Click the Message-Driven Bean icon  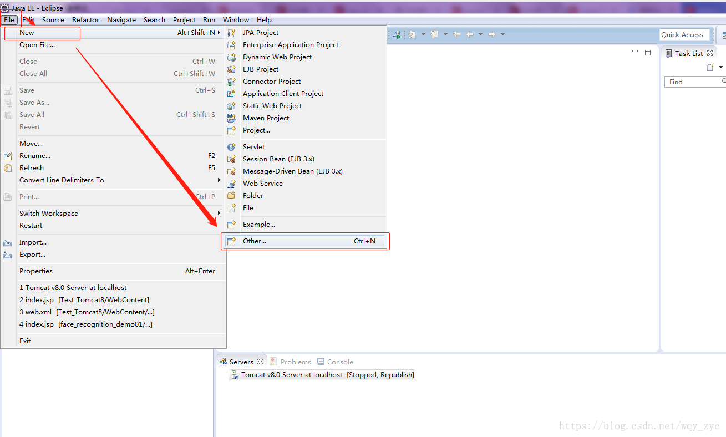pyautogui.click(x=232, y=171)
